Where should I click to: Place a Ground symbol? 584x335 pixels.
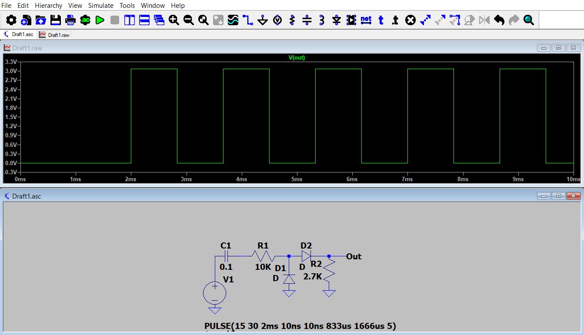click(x=262, y=20)
